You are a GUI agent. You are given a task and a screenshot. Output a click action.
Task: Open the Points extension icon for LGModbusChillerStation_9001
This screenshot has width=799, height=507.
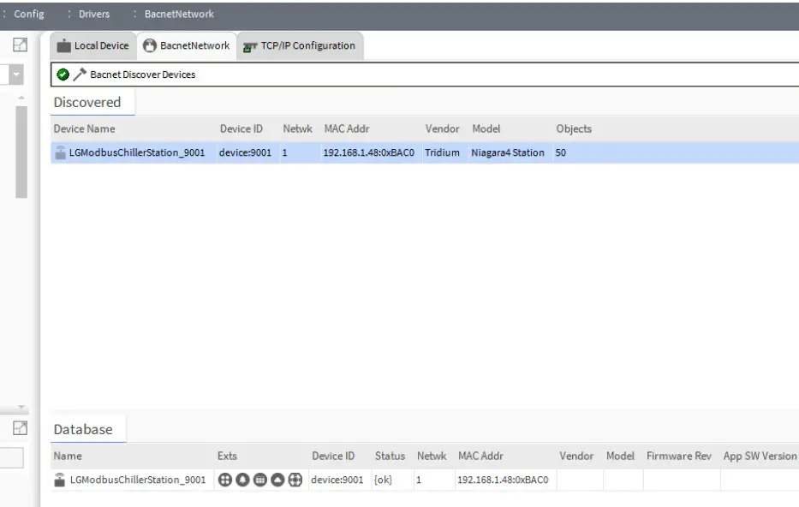[x=224, y=480]
